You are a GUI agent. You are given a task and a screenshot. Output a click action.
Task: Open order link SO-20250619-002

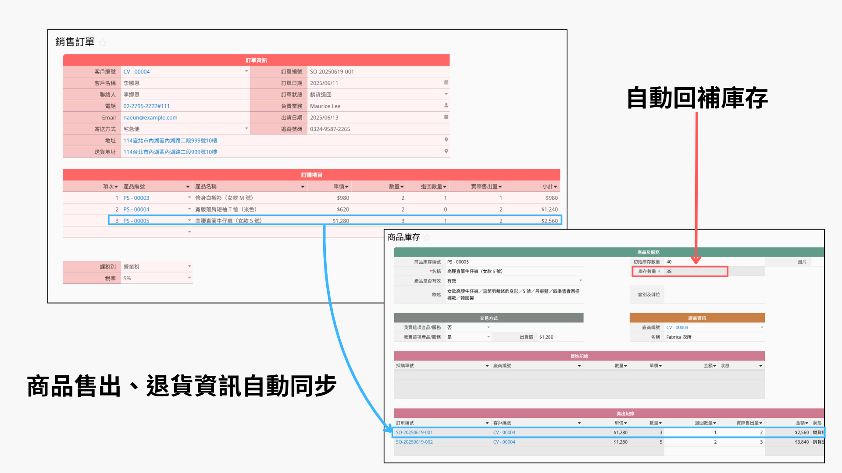tap(414, 442)
